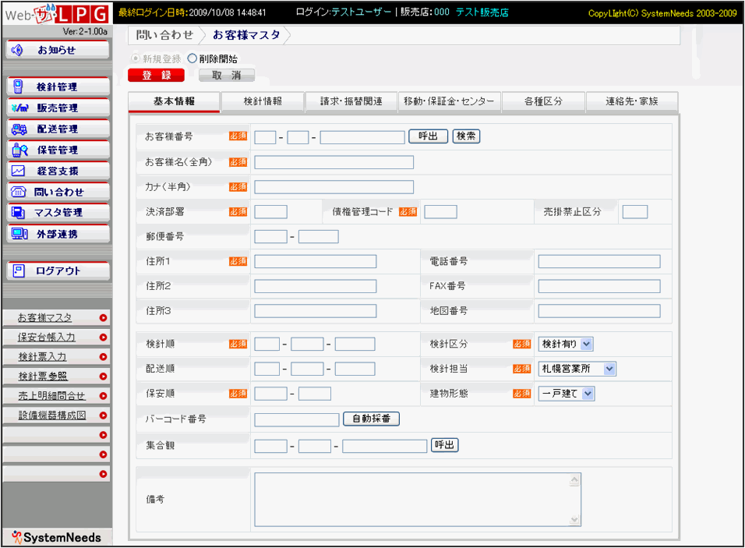Switch to the 検針情報 tab

pos(263,101)
